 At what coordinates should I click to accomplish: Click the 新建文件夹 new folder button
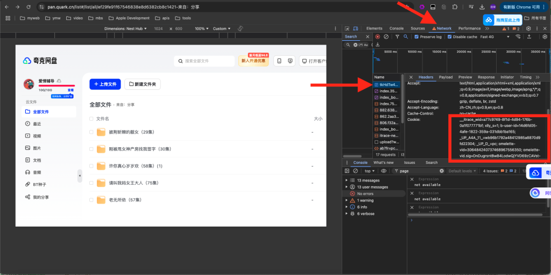(x=142, y=84)
